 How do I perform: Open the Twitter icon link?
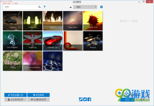coord(85,99)
